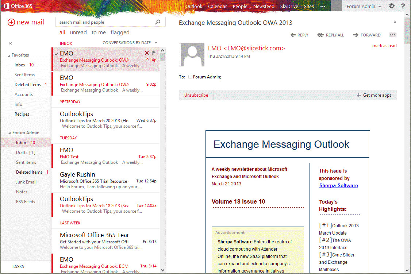Open the EMO message from 9:02p

pyautogui.click(x=106, y=84)
